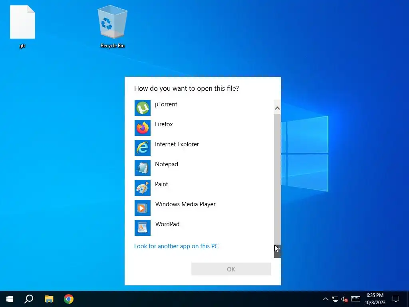Launch Google Chrome from taskbar

click(x=69, y=299)
